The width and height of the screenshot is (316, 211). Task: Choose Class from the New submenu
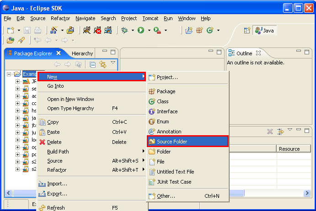tap(162, 101)
